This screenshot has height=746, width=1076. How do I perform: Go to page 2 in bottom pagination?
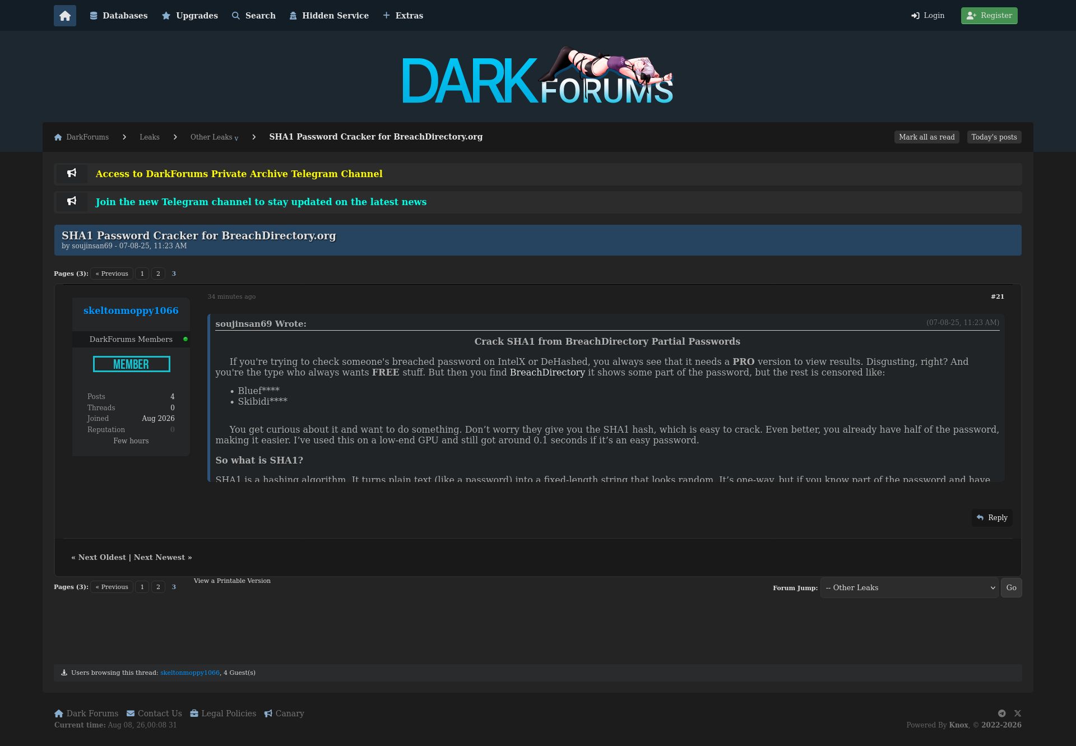pos(158,587)
